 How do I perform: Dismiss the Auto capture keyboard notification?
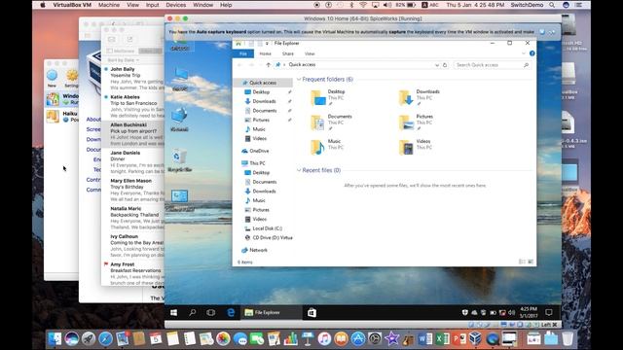[x=542, y=32]
